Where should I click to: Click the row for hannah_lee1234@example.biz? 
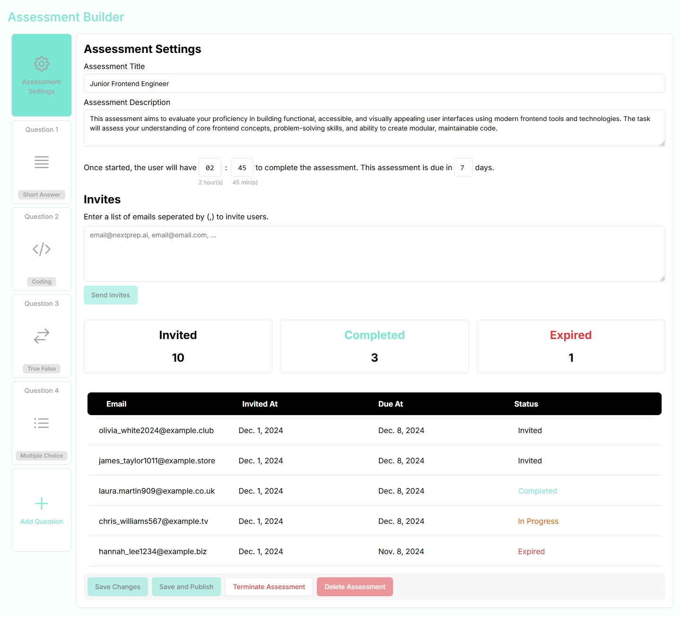coord(375,551)
